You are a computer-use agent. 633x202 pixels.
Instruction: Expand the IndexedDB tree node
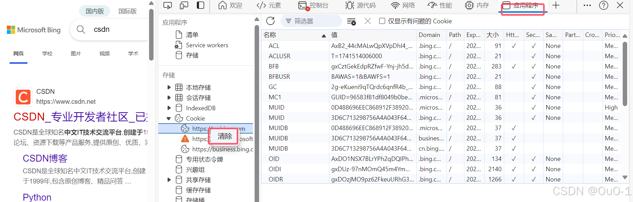[169, 108]
